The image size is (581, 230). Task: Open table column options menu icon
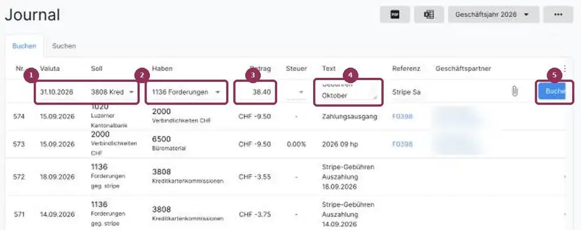(565, 69)
